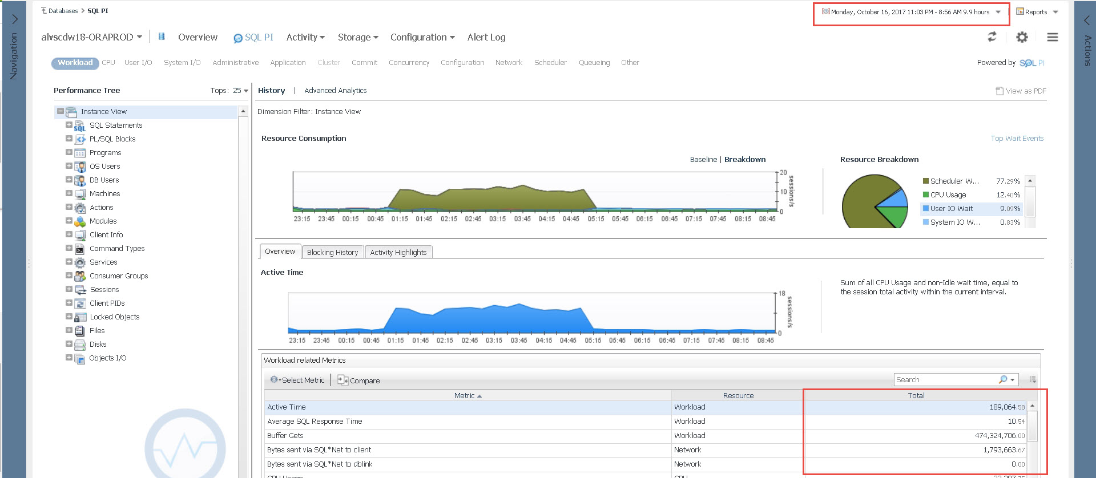Expand the Sessions tree node
1096x478 pixels.
pyautogui.click(x=69, y=289)
